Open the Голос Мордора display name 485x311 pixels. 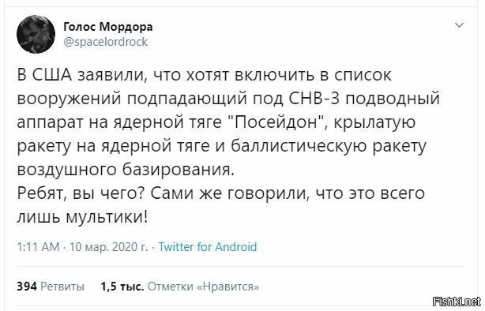tap(108, 27)
